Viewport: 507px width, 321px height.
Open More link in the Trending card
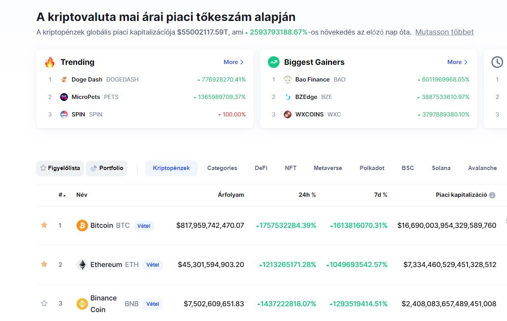(x=234, y=62)
